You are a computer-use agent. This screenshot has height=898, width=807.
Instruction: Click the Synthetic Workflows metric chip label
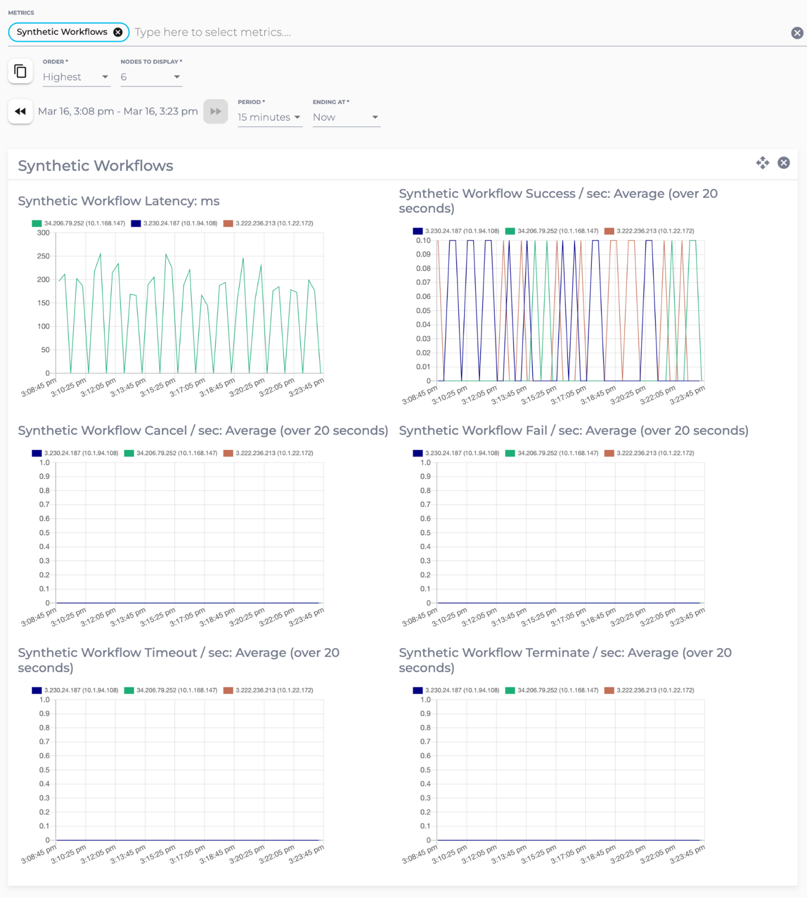pyautogui.click(x=62, y=32)
